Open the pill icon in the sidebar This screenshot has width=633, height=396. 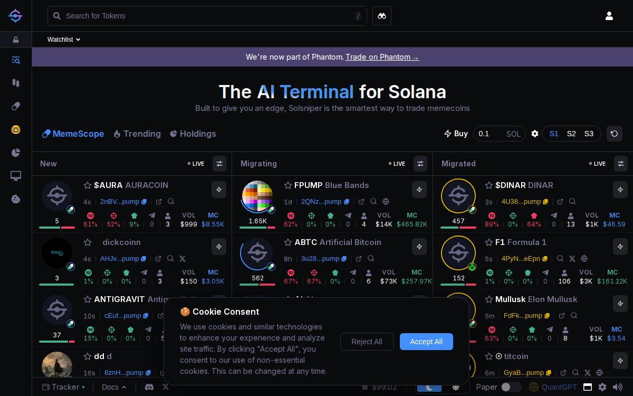pos(16,106)
